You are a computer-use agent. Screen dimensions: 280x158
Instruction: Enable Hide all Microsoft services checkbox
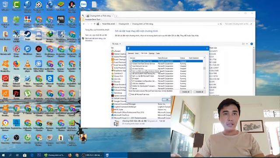tap(130, 94)
